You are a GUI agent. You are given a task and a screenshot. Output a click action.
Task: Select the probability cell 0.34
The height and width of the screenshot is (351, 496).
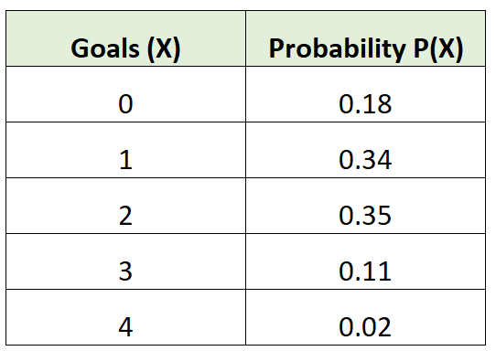coord(365,150)
